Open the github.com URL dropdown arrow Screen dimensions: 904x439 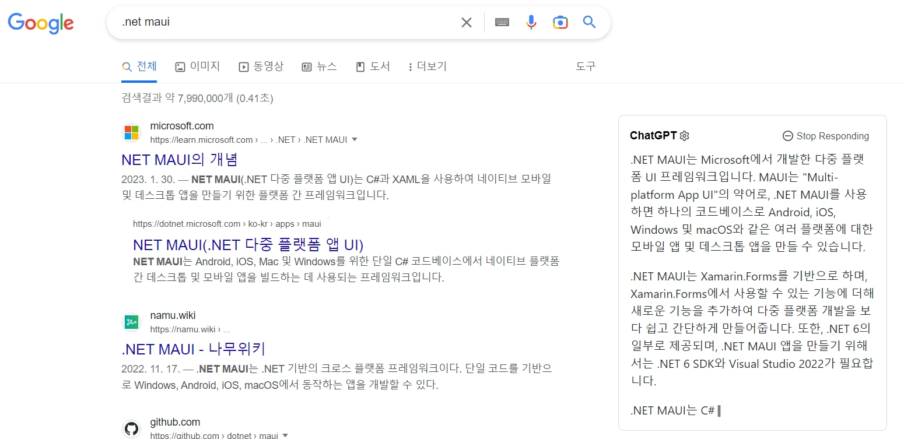click(285, 435)
